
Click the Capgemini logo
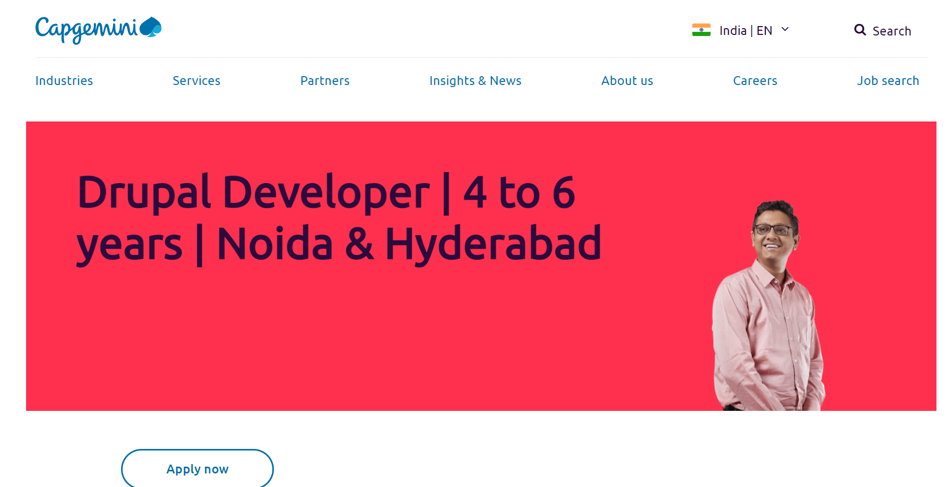(98, 30)
